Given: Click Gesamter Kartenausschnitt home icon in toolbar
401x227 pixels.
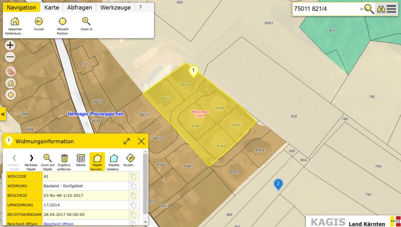Looking at the screenshot, I should click(x=15, y=22).
